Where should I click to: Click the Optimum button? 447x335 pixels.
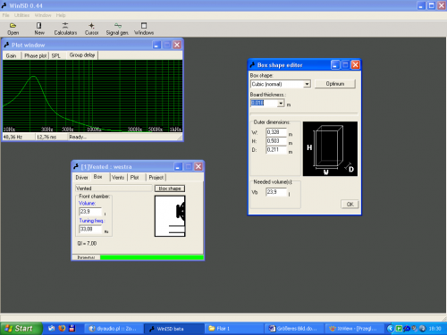coord(335,84)
